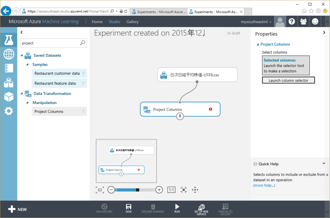Go to the Home menu item
Viewport: 330px width, 218px height.
coord(97,22)
